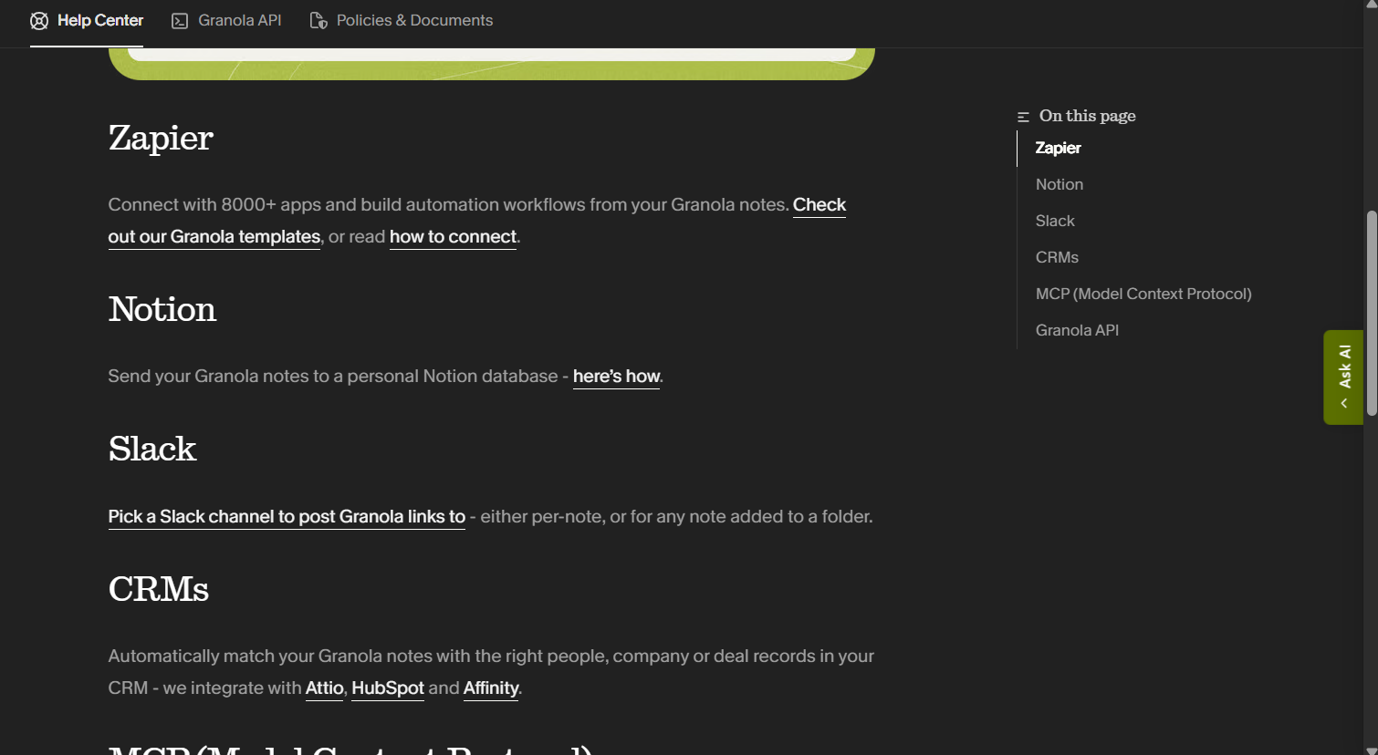Viewport: 1378px width, 755px height.
Task: Click the Granola API terminal icon
Action: [x=180, y=21]
